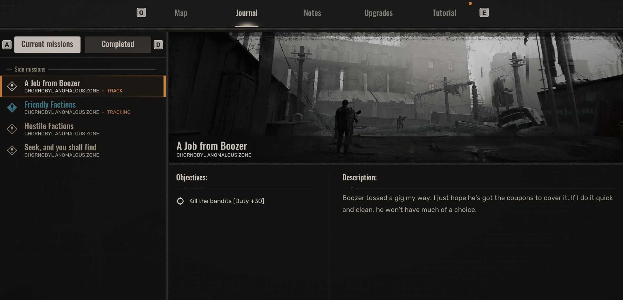The height and width of the screenshot is (300, 623).
Task: Select Current missions button
Action: (47, 44)
